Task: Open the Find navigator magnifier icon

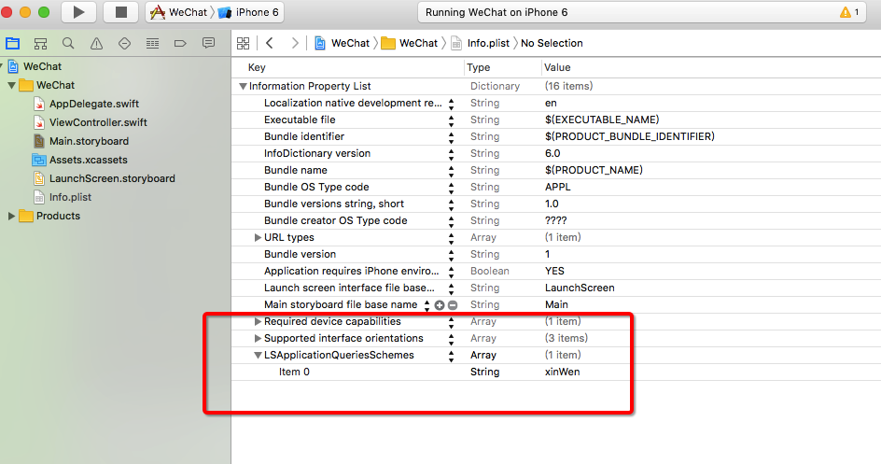Action: (68, 43)
